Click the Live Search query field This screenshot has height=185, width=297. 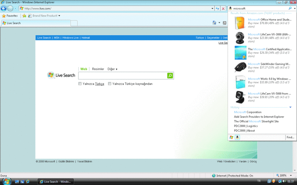[x=123, y=76]
